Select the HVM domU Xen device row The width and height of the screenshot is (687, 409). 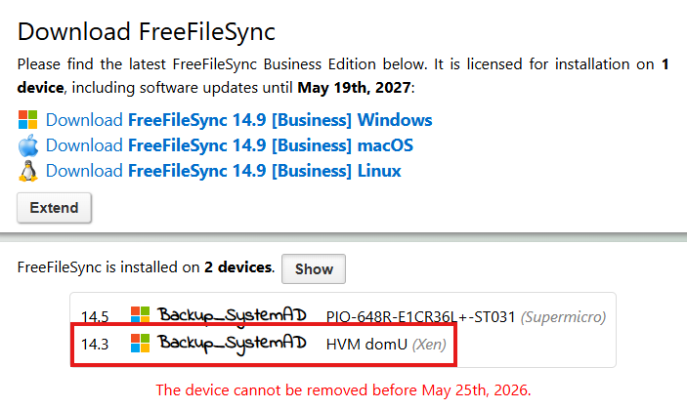pos(264,345)
